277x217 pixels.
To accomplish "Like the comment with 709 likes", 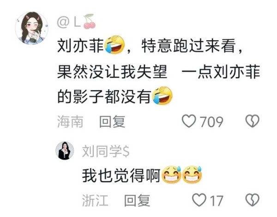I will [x=189, y=121].
